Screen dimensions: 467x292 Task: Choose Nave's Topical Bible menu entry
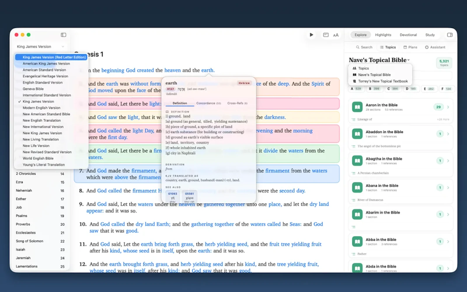coord(380,75)
